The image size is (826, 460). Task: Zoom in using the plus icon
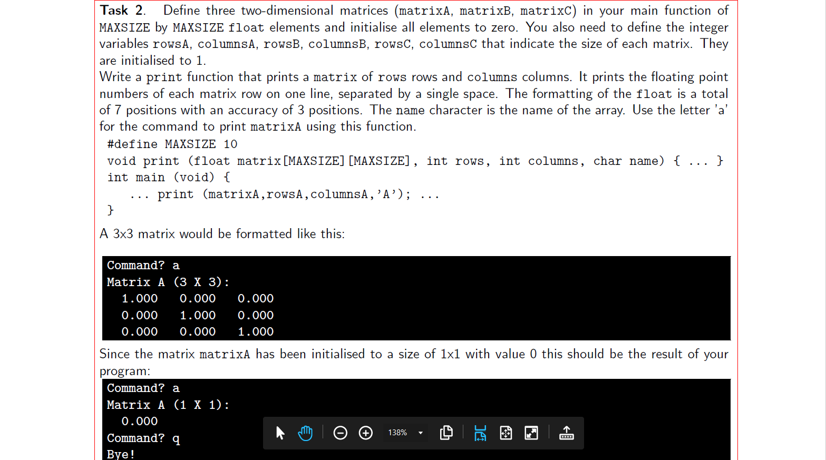click(365, 433)
